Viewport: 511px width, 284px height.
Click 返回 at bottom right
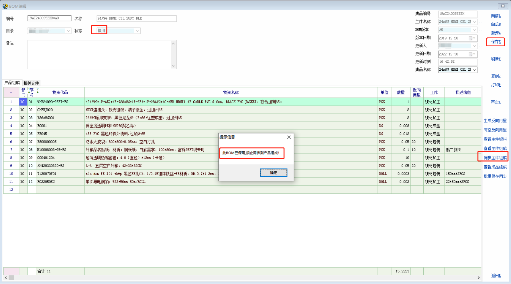[496, 276]
